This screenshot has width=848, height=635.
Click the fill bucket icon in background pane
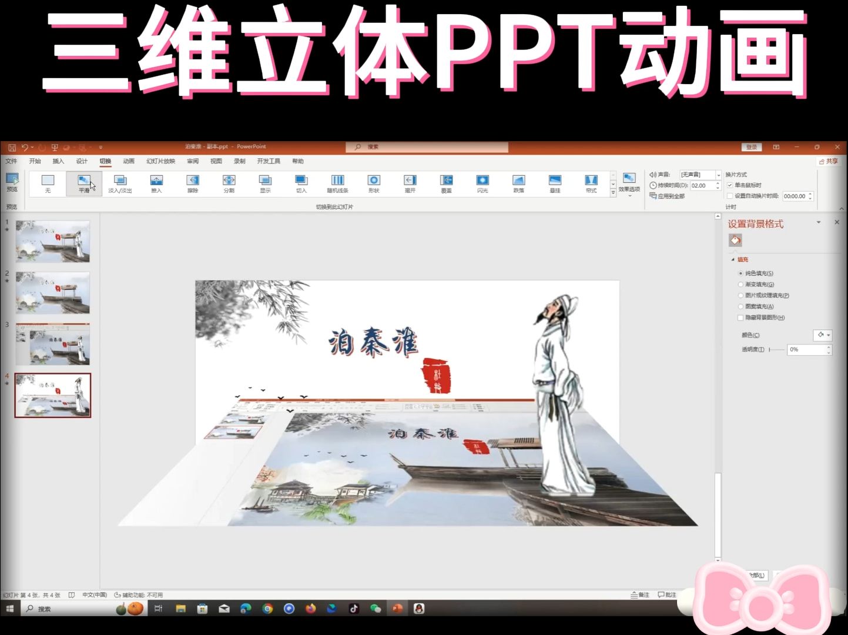735,240
